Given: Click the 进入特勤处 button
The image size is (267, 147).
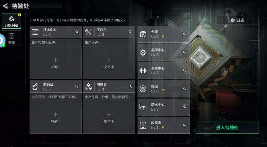Looking at the screenshot, I should (227, 128).
